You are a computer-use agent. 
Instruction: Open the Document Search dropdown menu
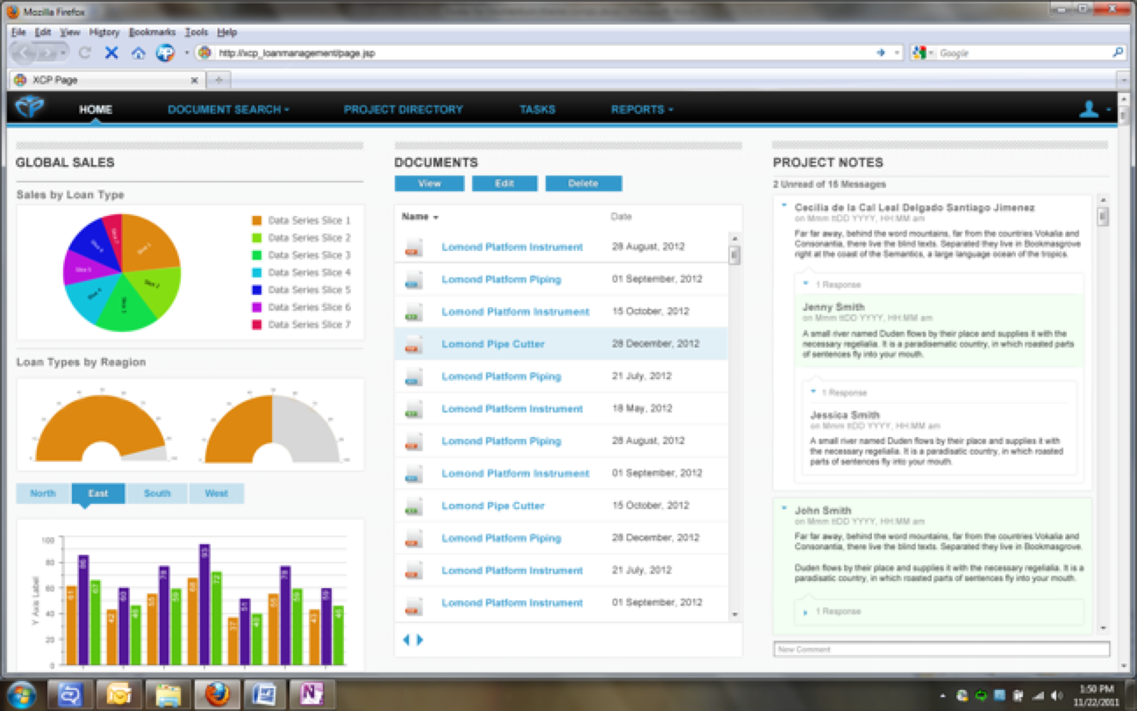228,110
